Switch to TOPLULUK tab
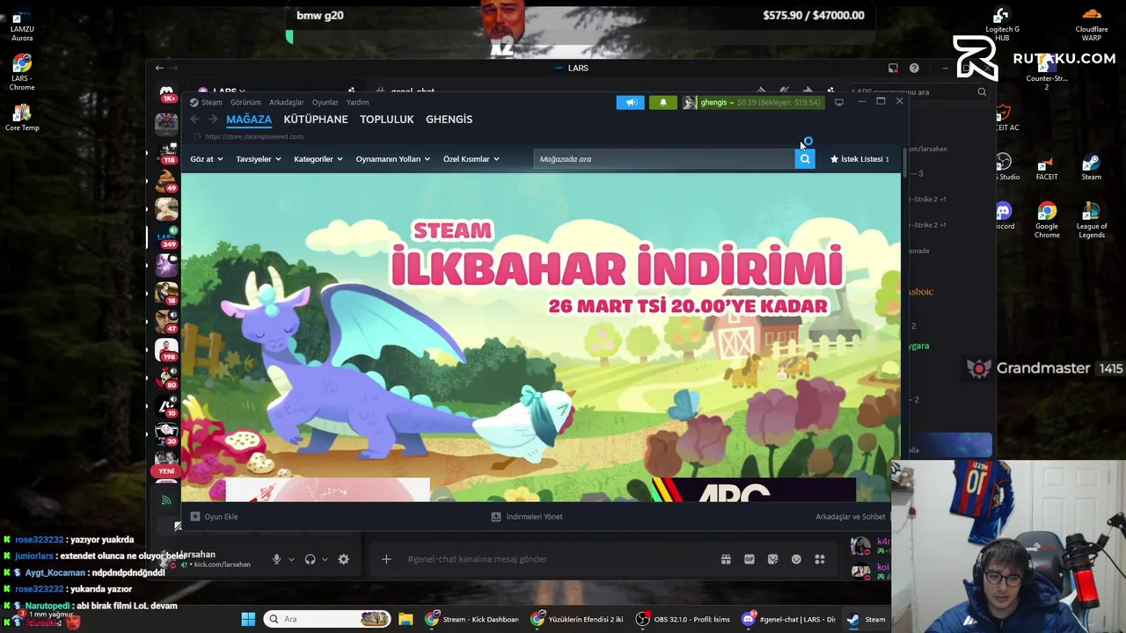Viewport: 1126px width, 633px height. point(386,120)
